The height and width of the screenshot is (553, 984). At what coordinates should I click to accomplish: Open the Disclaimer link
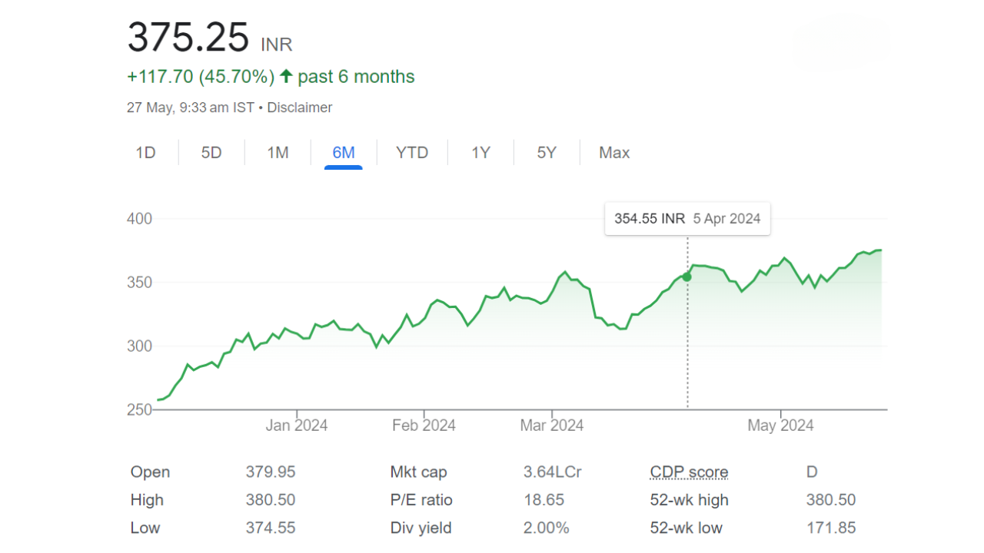[299, 107]
